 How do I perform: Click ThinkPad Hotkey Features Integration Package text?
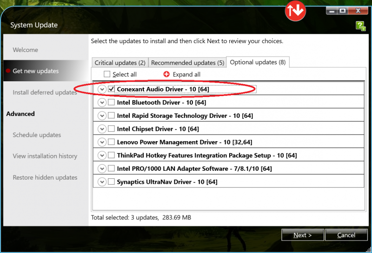point(207,156)
